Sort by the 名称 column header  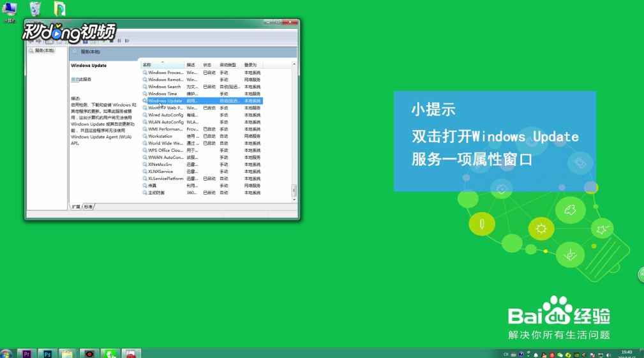coord(163,65)
